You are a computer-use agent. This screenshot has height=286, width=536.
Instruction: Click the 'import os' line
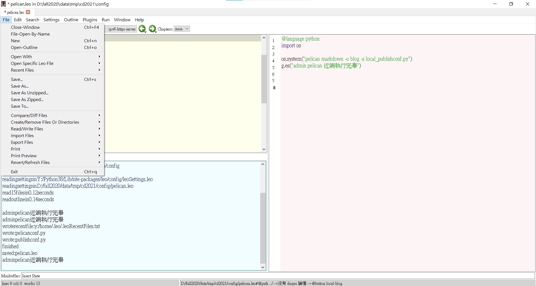point(291,45)
